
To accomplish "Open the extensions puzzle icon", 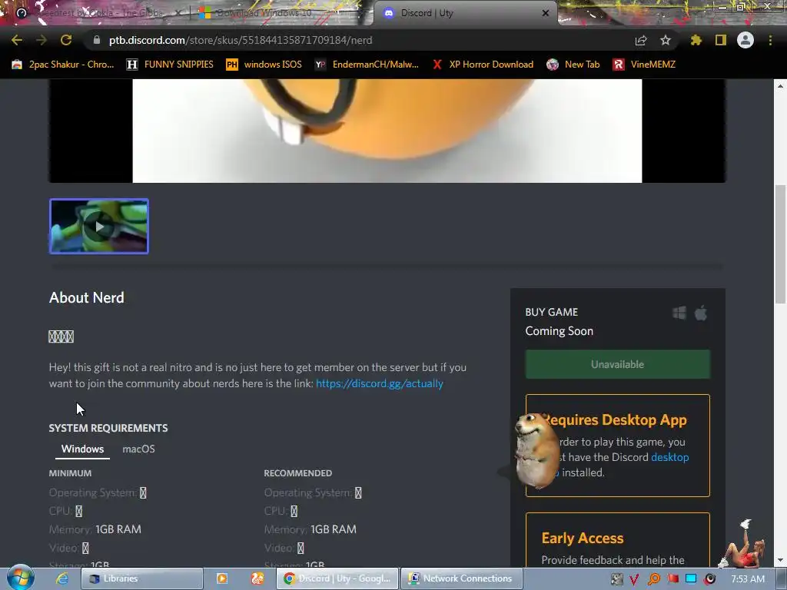I will (x=696, y=40).
